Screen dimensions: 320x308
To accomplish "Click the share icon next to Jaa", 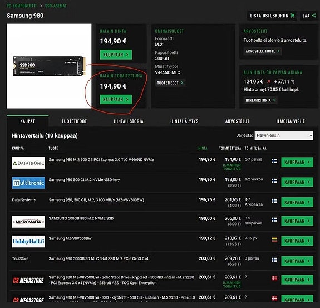I will point(314,16).
